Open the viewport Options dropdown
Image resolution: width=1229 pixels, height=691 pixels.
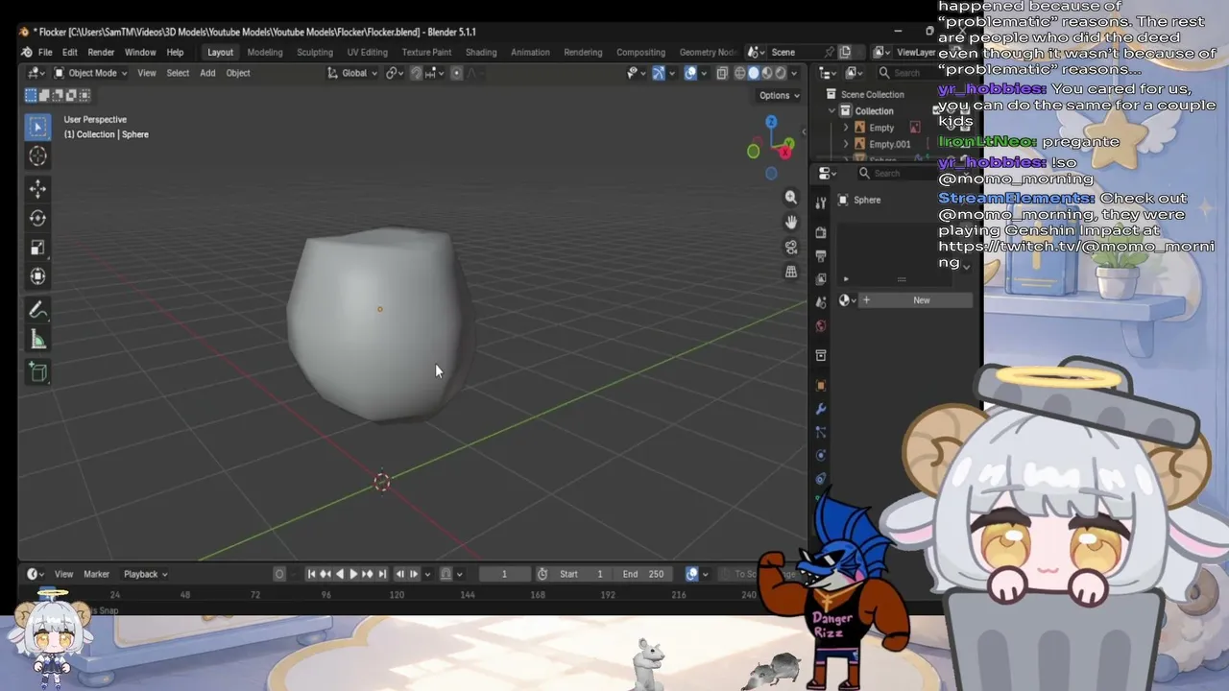(x=779, y=95)
